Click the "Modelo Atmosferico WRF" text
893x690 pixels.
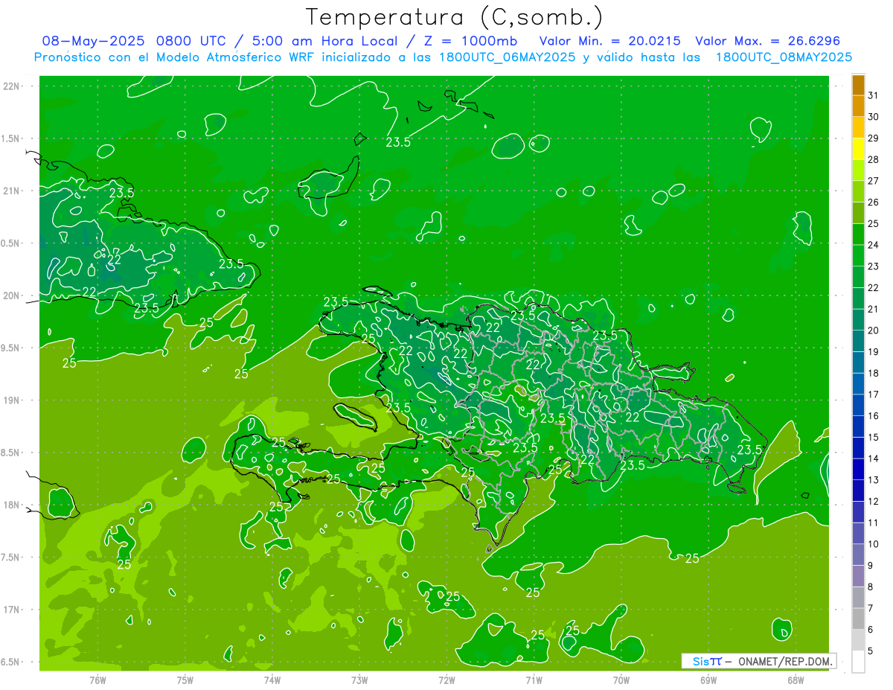233,57
